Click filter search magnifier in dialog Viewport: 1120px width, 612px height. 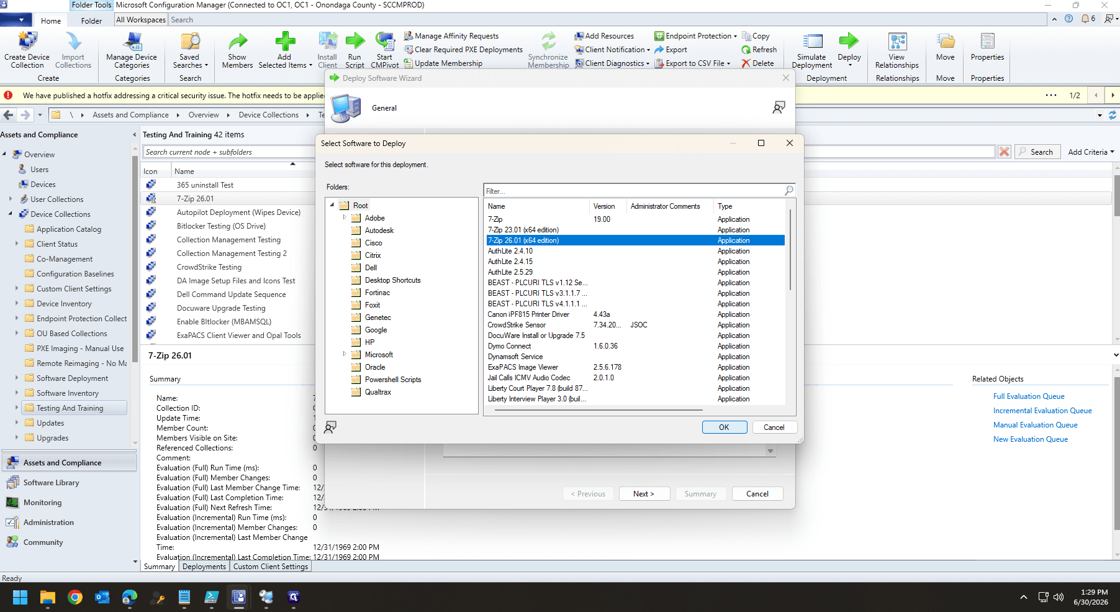(788, 191)
